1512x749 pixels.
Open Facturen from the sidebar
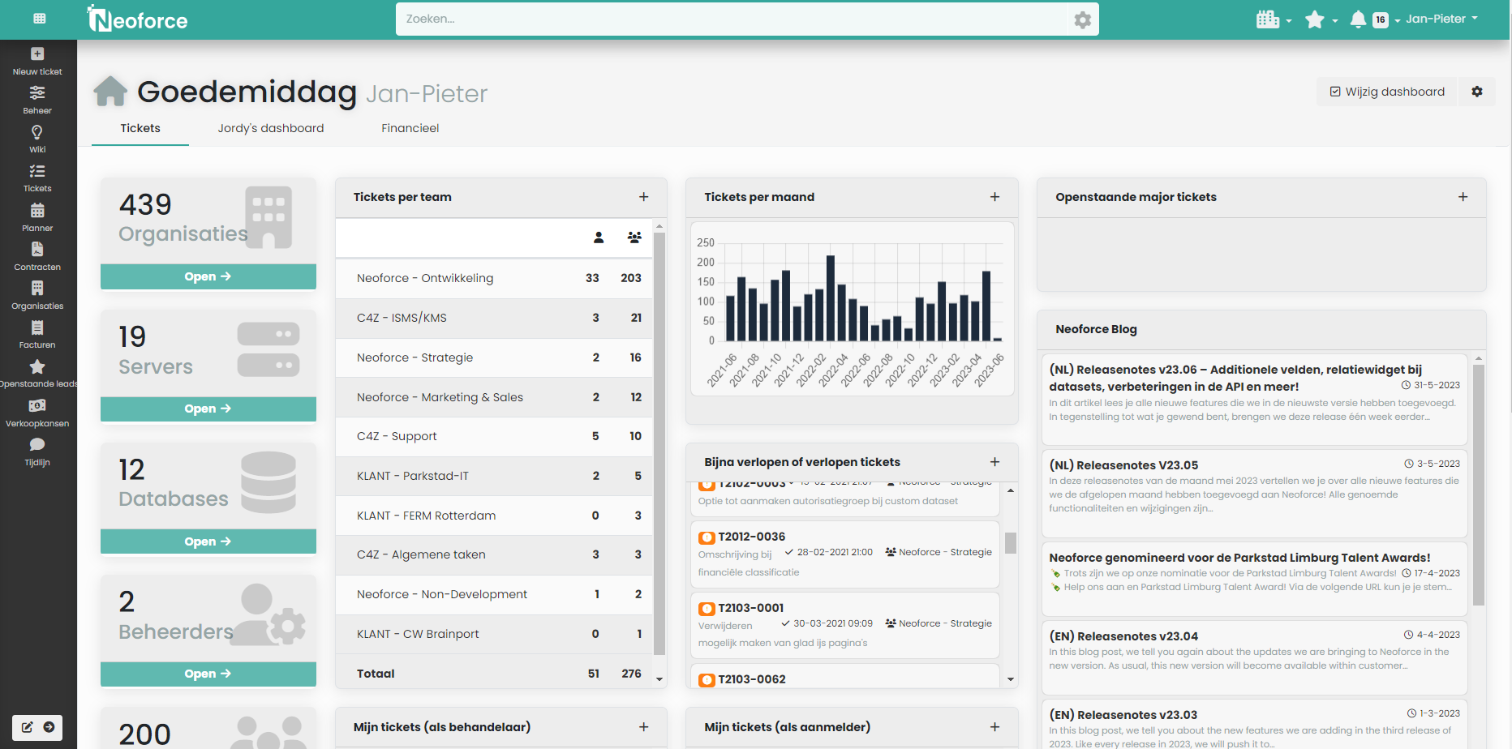pyautogui.click(x=37, y=327)
